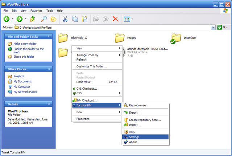The height and width of the screenshot is (156, 232).
Task: Open Back history dropdown arrow
Action: point(13,19)
